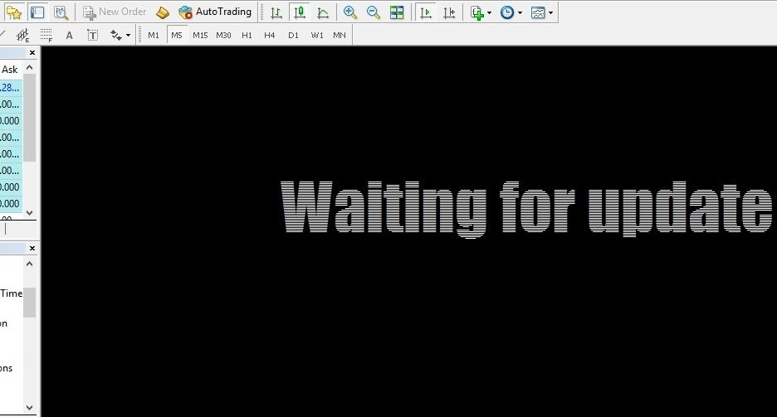Click the Indicators list green-plus icon
Image resolution: width=777 pixels, height=417 pixels.
click(476, 12)
